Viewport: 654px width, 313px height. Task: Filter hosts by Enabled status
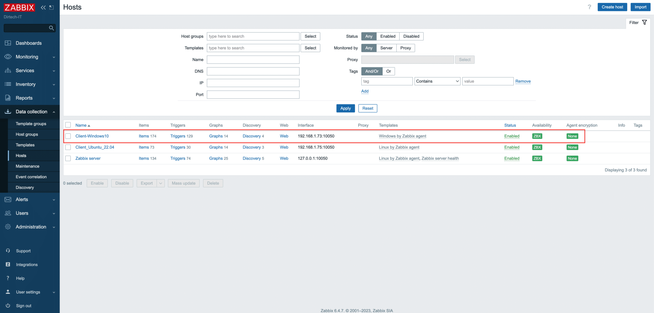point(387,36)
